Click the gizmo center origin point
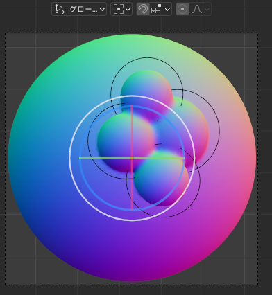This screenshot has width=272, height=295. 132,158
